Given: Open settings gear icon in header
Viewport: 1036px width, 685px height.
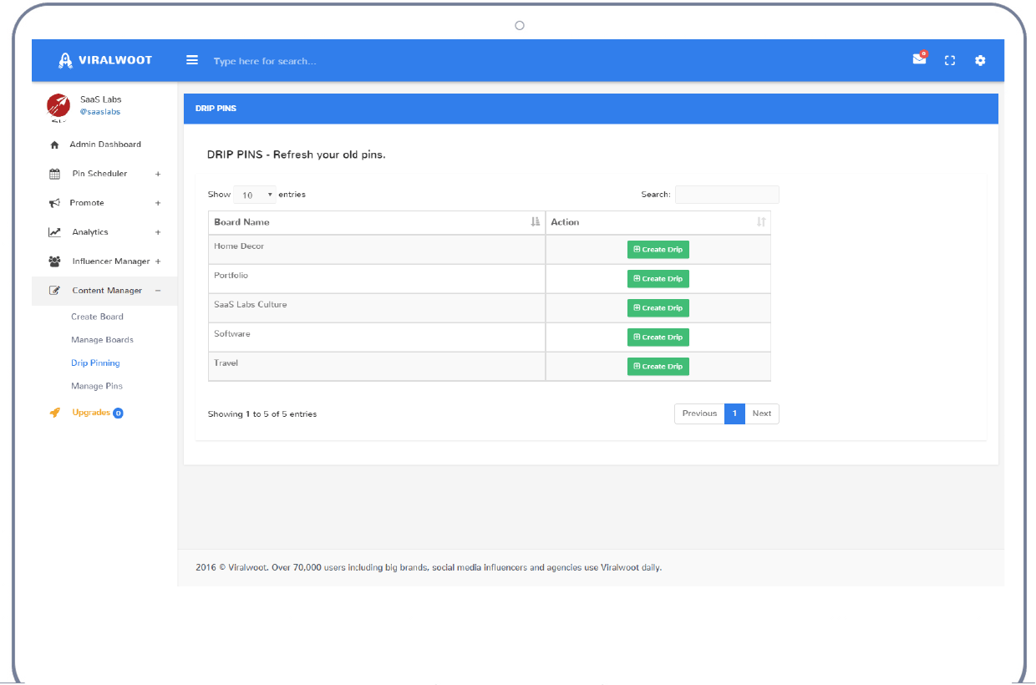Looking at the screenshot, I should click(x=980, y=60).
